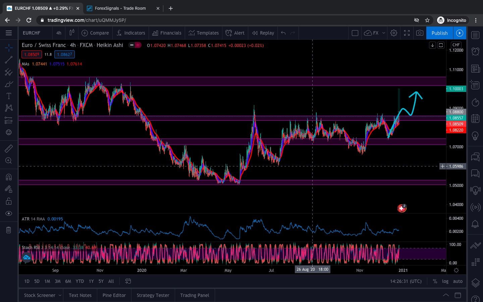Open the Pine Editor tab

click(114, 295)
